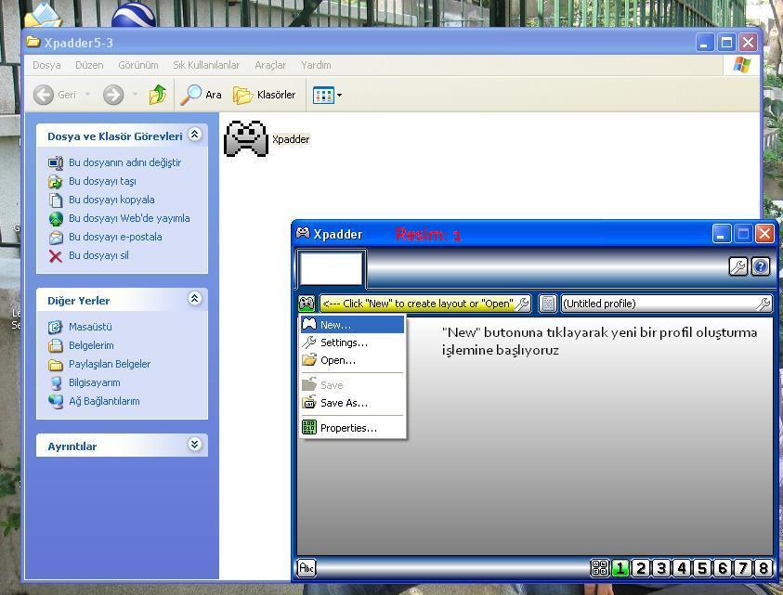Open Xpadder help question mark button
Viewport: 783px width, 595px height.
[761, 266]
